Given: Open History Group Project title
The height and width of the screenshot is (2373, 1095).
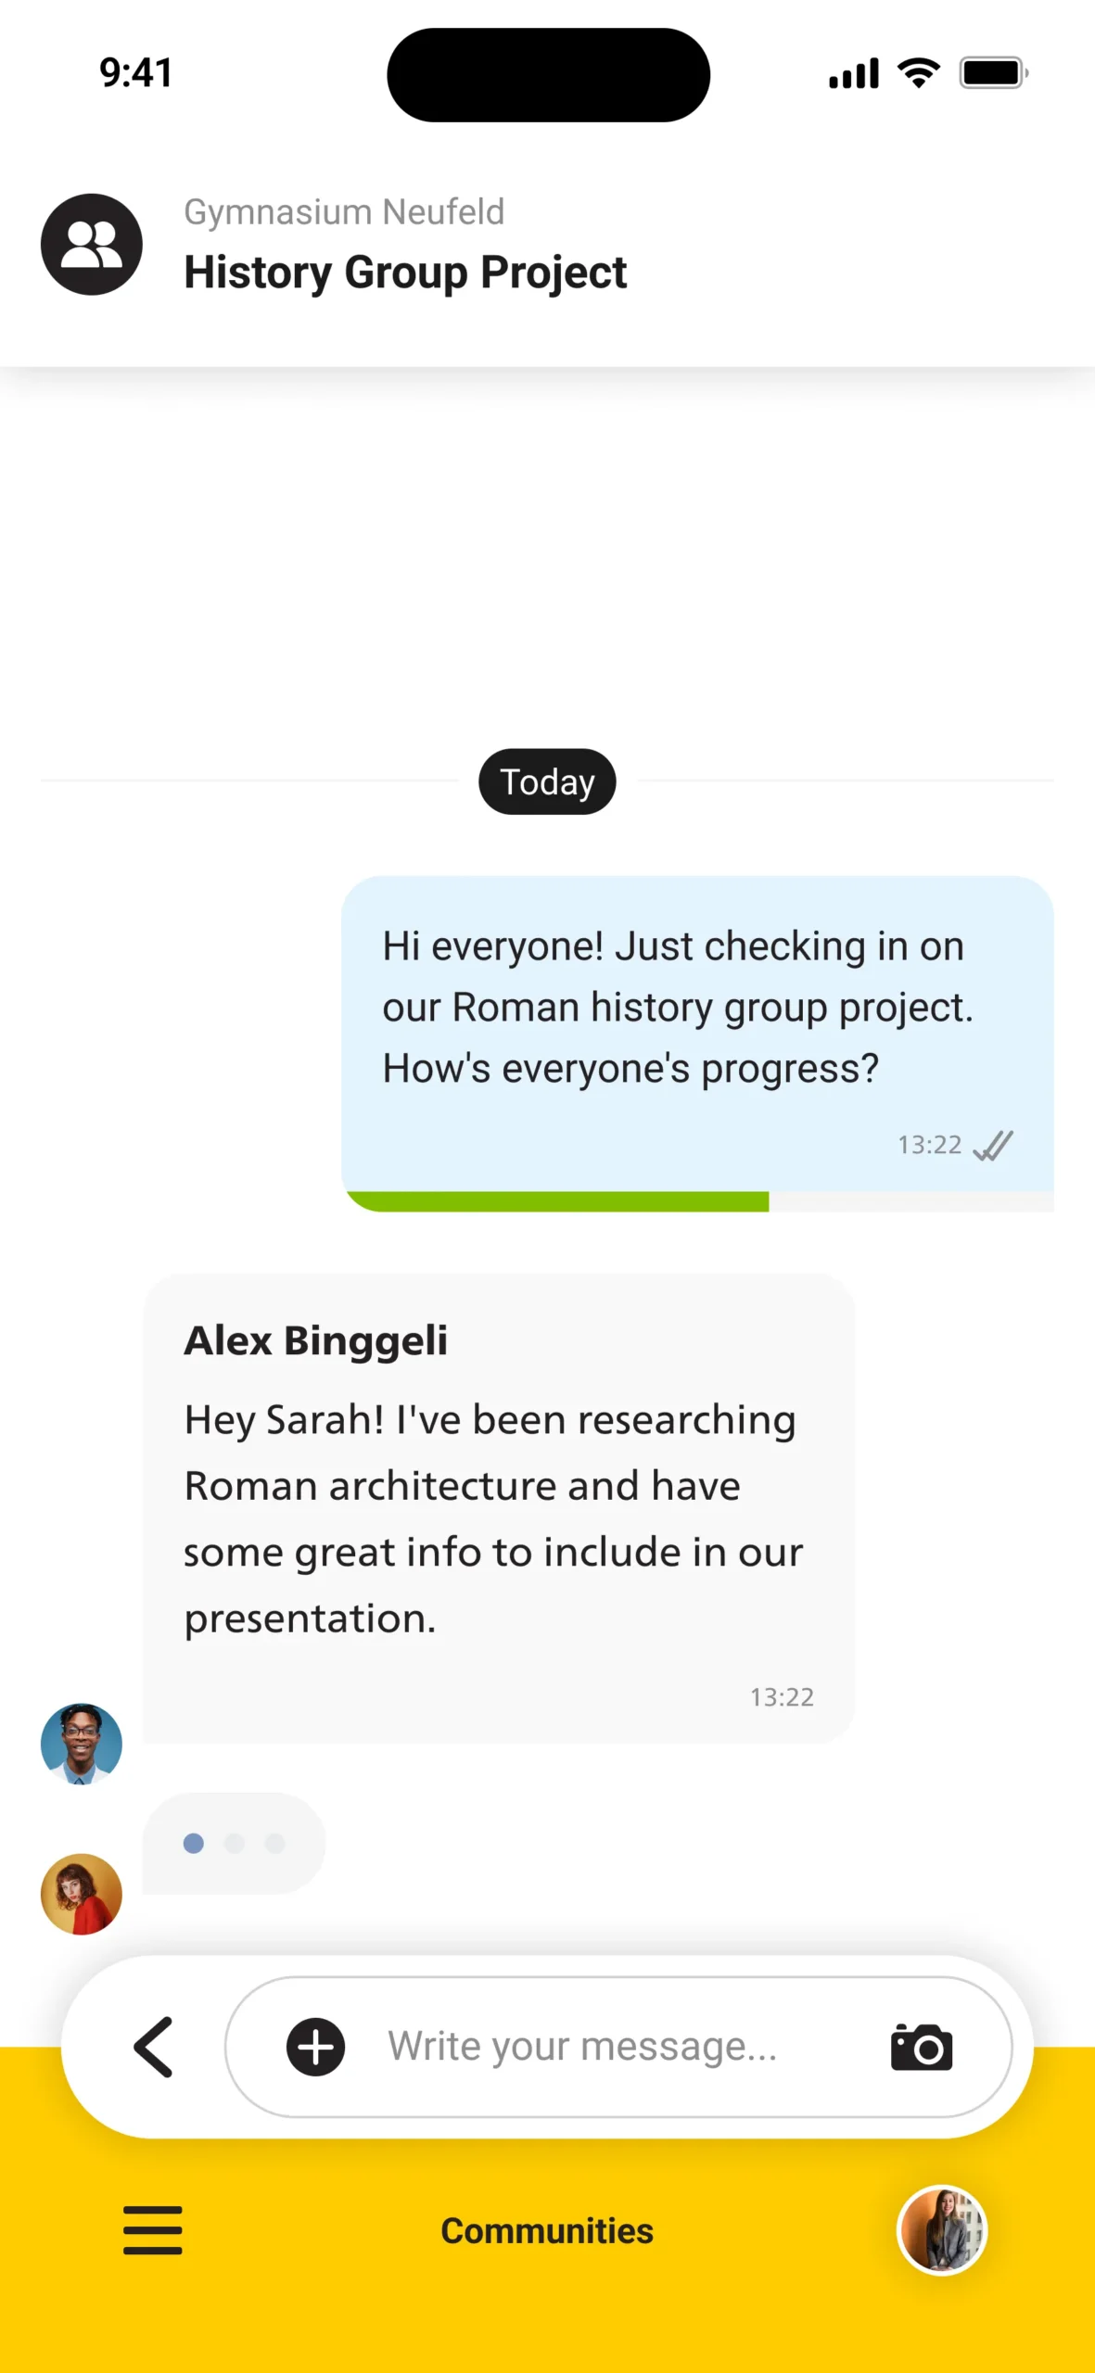Looking at the screenshot, I should (x=405, y=273).
